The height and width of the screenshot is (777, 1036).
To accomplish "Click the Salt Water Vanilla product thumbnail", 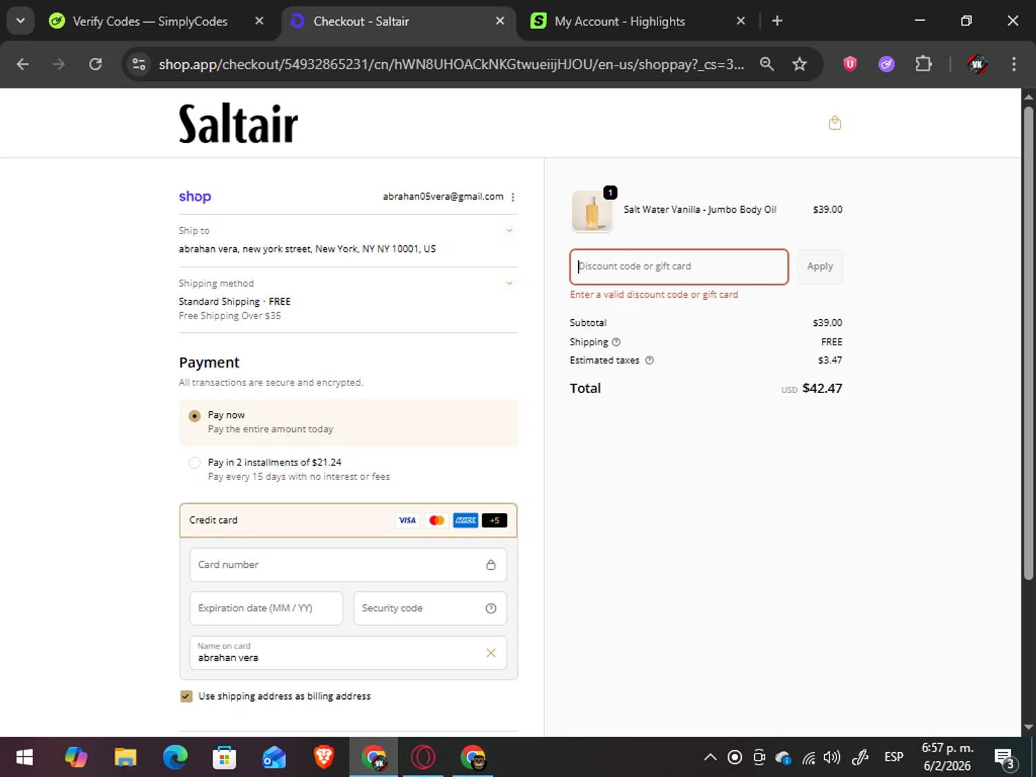I will click(592, 211).
